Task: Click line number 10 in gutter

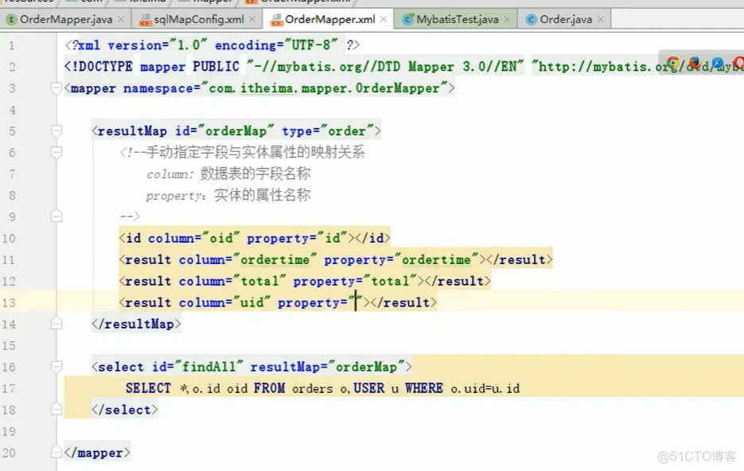Action: (x=9, y=238)
